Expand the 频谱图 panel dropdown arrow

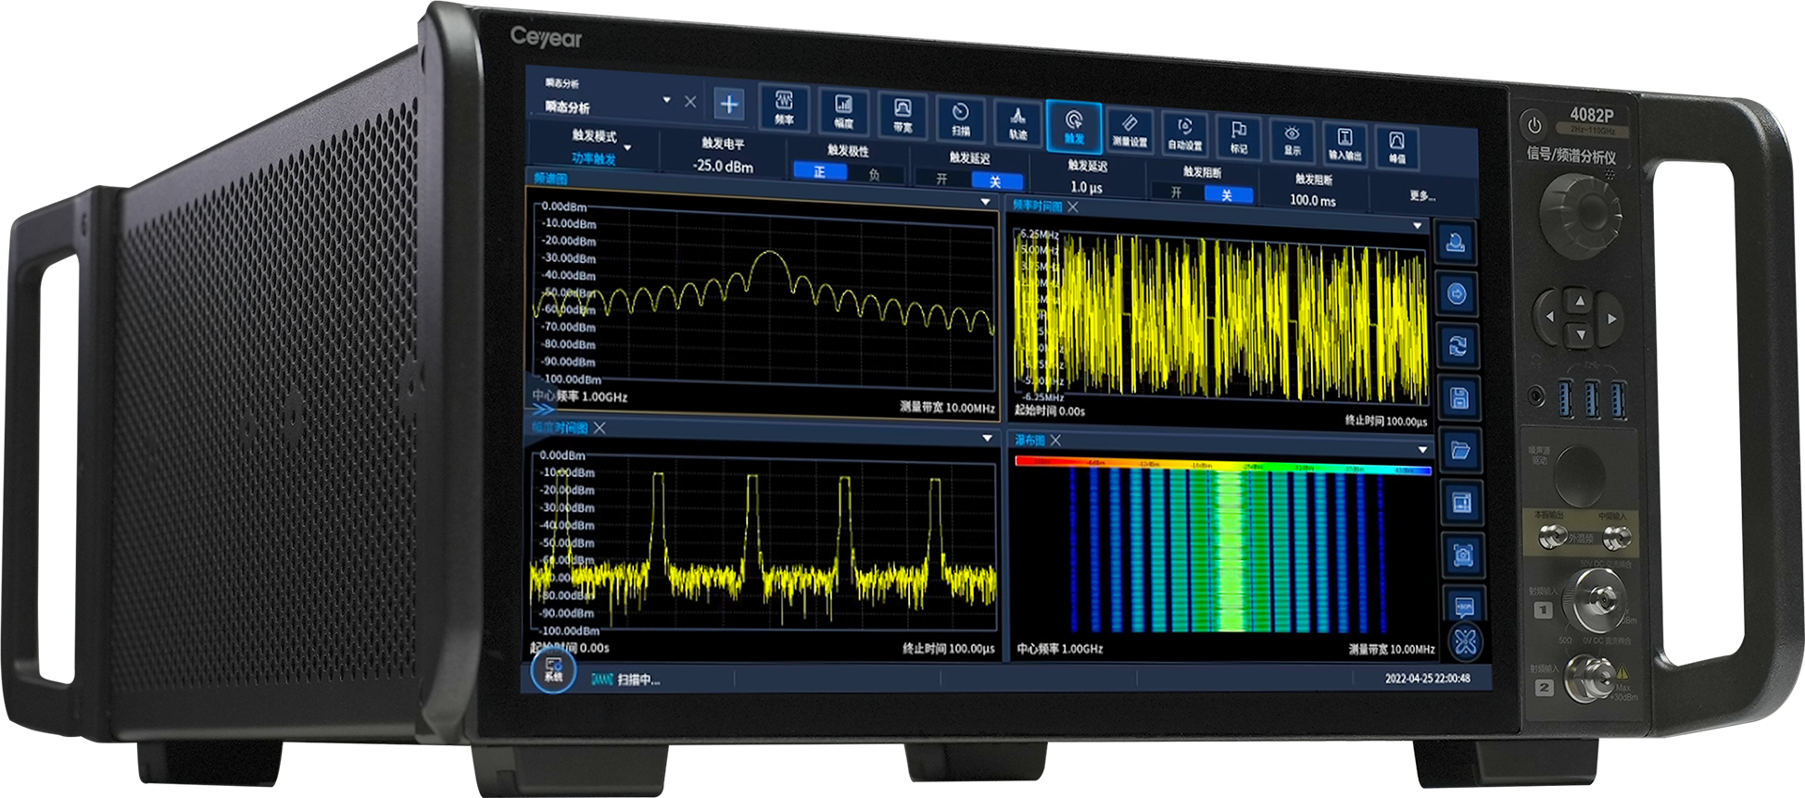point(985,202)
